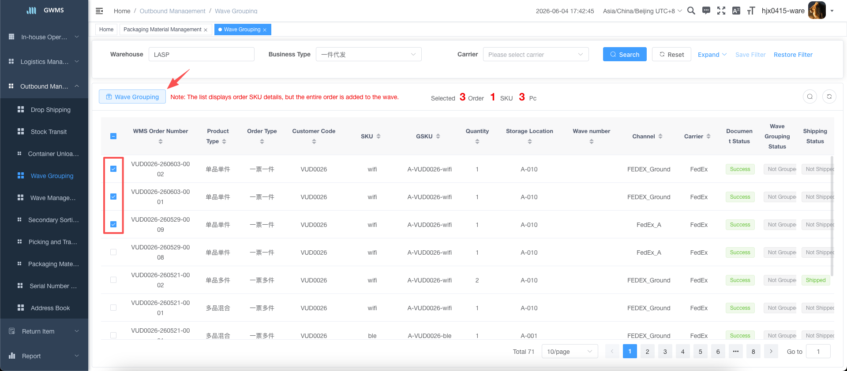Click the GWMS logo icon
The image size is (847, 371).
click(31, 10)
